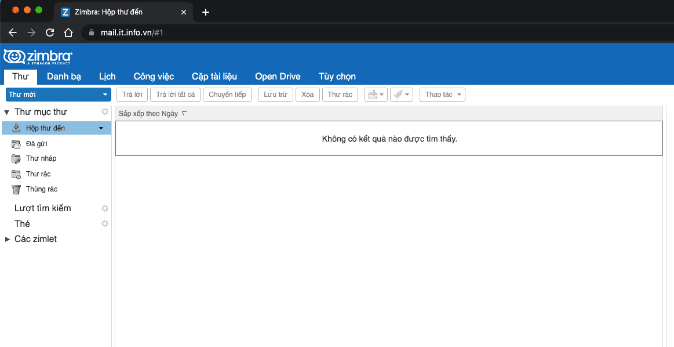
Task: Select the Thư nháp drafts folder
Action: (x=41, y=158)
